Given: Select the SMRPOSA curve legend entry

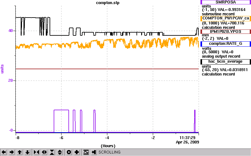Looking at the screenshot, I should tap(225, 2).
